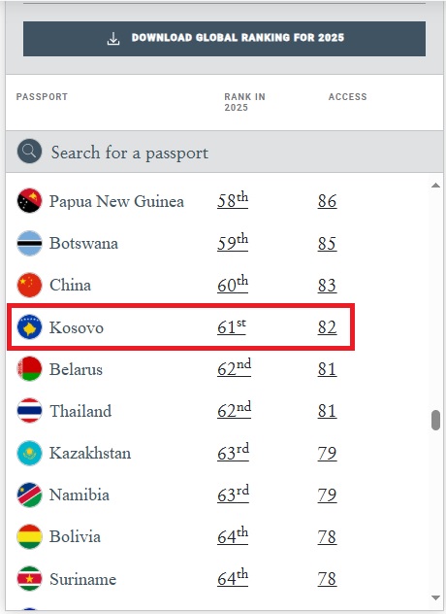Click China's access number 83
446x614 pixels.
[327, 285]
